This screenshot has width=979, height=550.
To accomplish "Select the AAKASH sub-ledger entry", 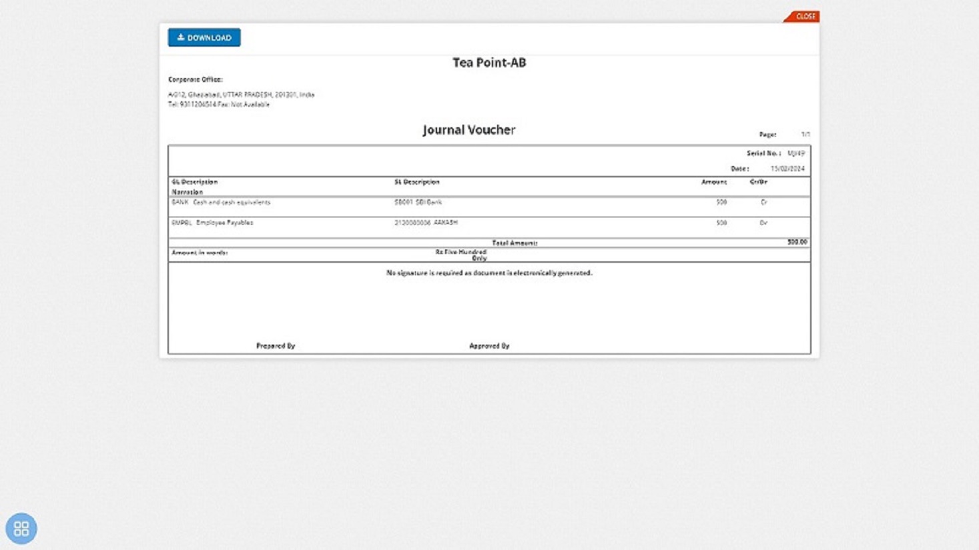I will (426, 223).
